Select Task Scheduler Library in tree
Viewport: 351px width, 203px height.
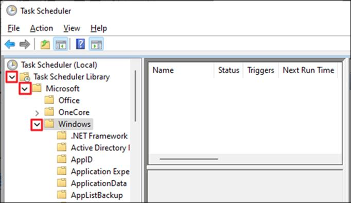[x=72, y=77]
